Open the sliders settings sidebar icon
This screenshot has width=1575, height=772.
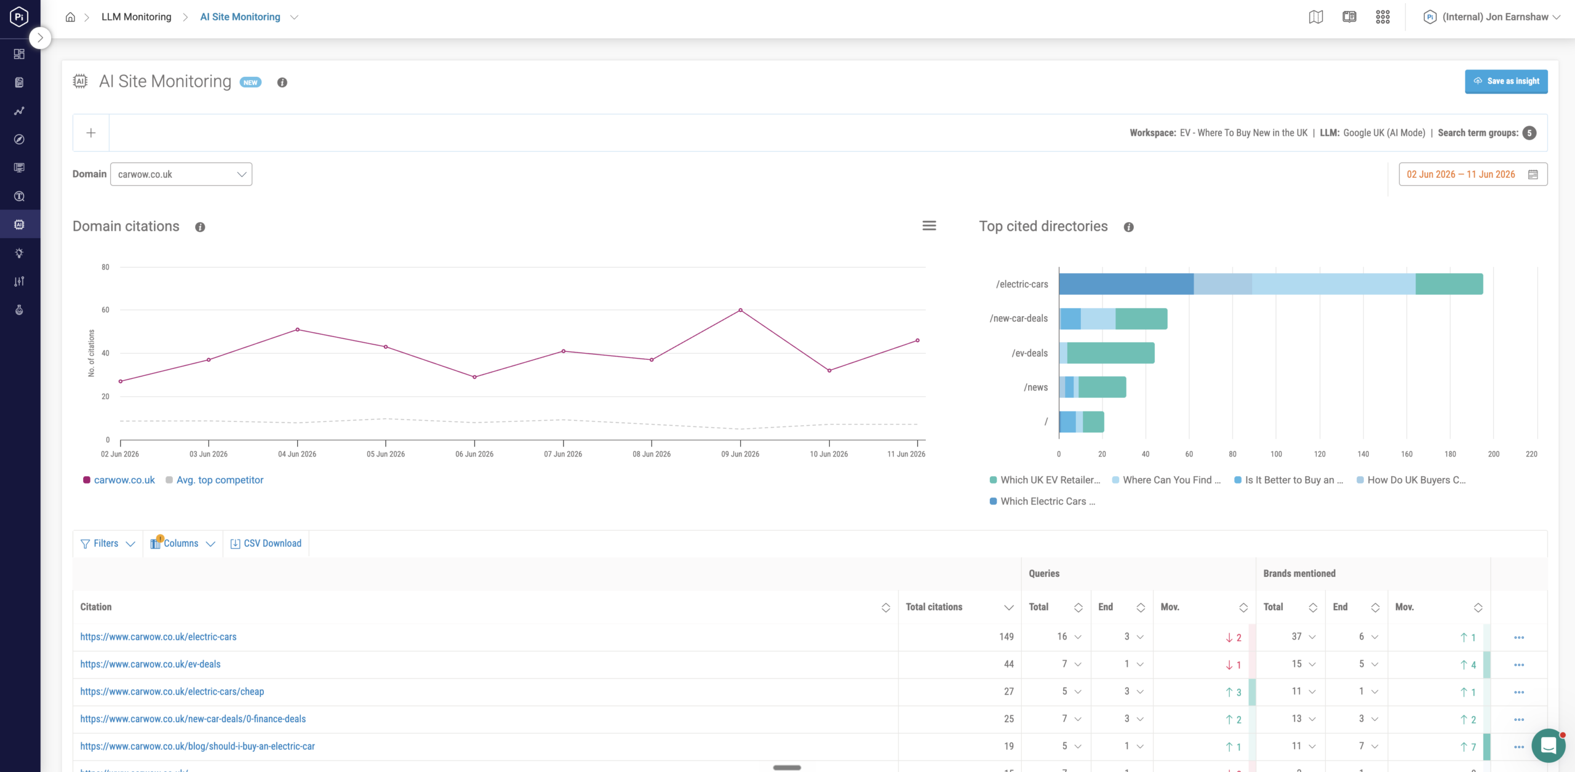(19, 281)
